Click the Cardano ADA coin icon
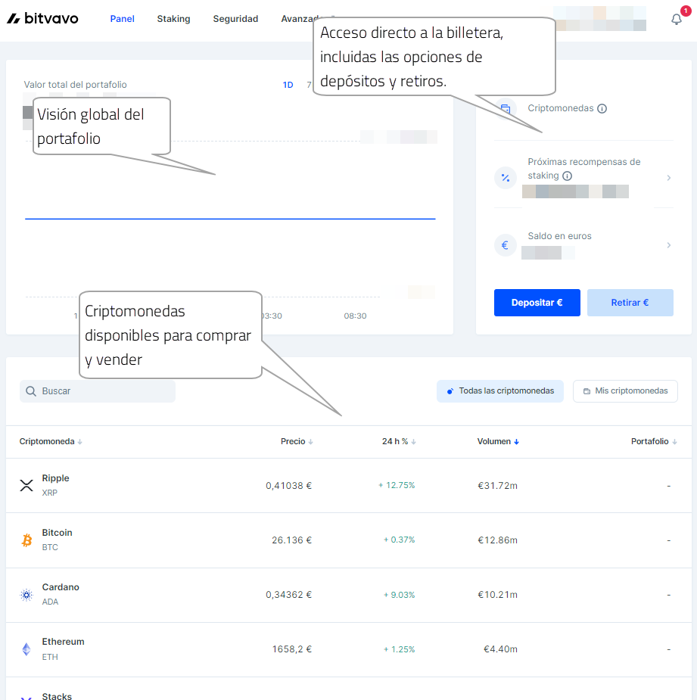The image size is (697, 700). point(26,595)
